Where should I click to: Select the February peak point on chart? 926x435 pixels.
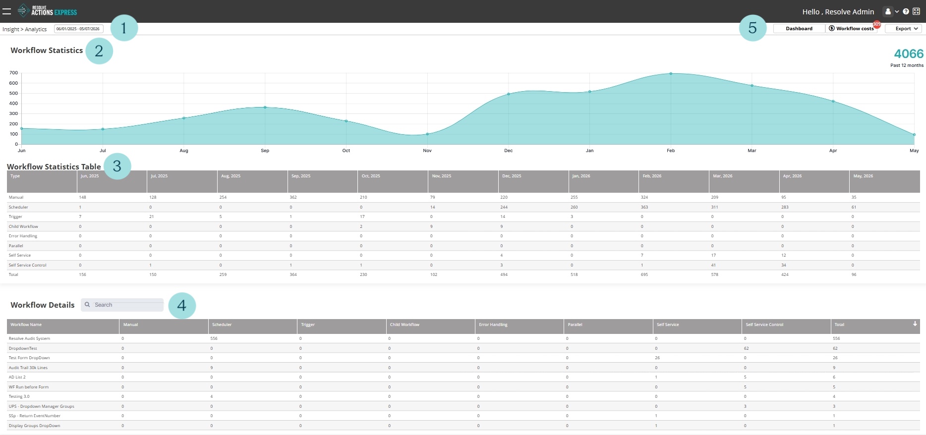click(x=671, y=73)
